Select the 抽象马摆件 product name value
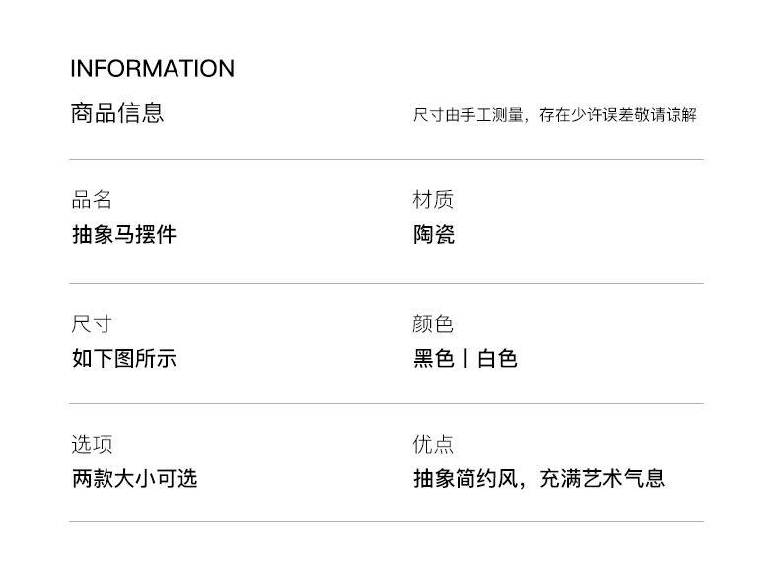The image size is (779, 568). point(124,235)
